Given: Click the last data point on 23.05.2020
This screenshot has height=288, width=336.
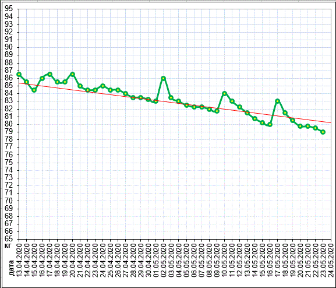Looking at the screenshot, I should tap(323, 132).
